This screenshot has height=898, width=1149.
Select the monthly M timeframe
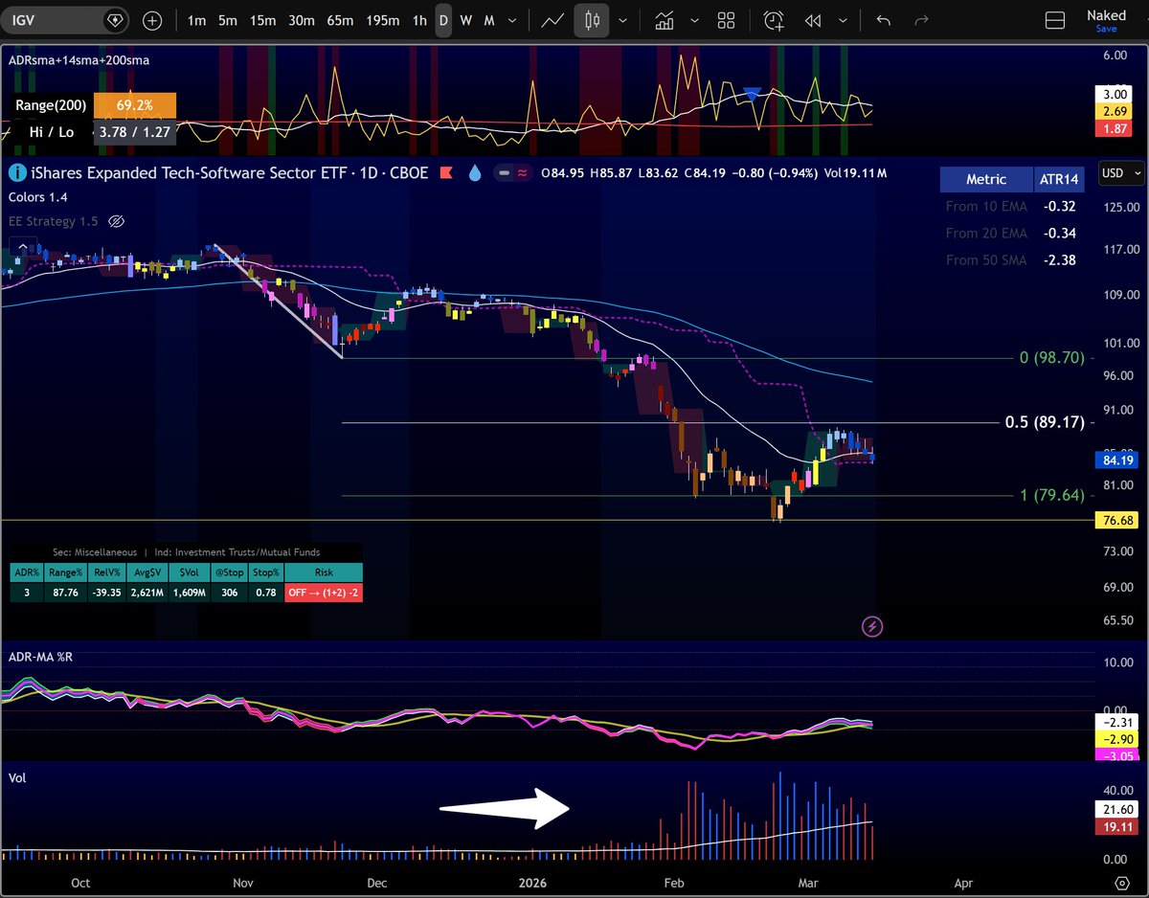(489, 20)
